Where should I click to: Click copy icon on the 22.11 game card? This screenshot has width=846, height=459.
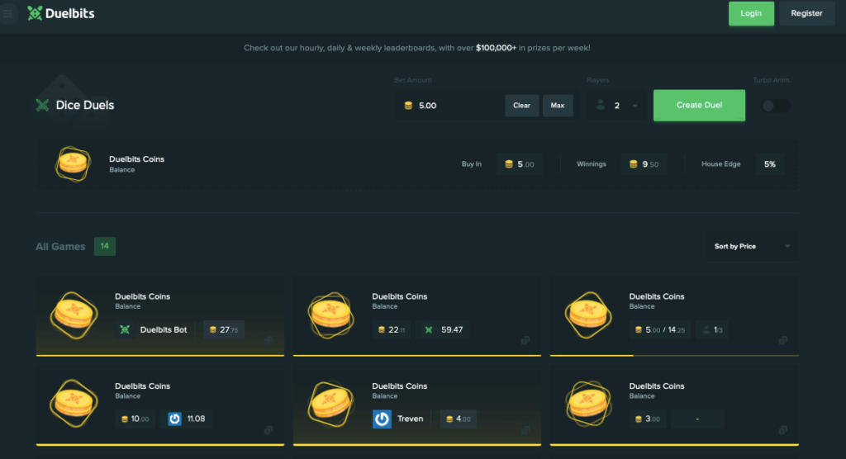pyautogui.click(x=525, y=340)
